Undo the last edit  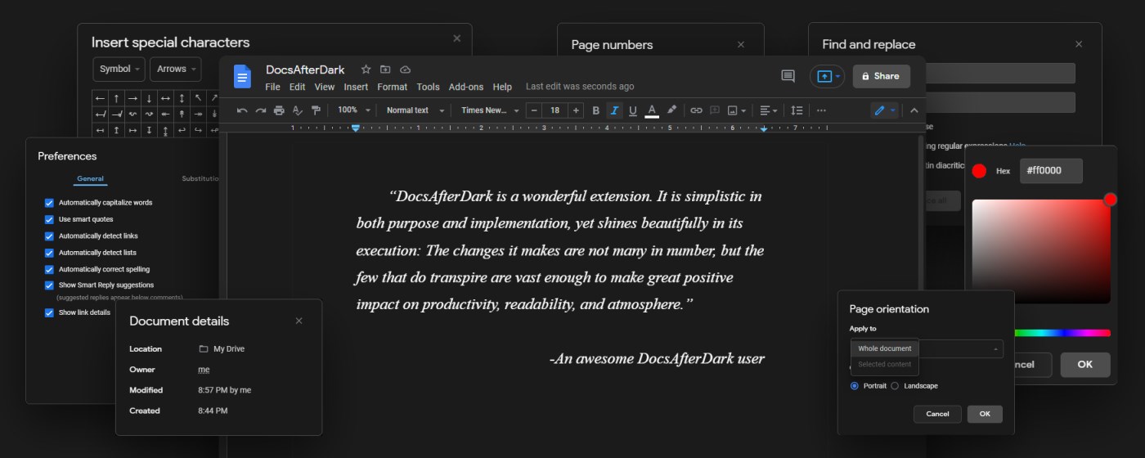(x=242, y=110)
